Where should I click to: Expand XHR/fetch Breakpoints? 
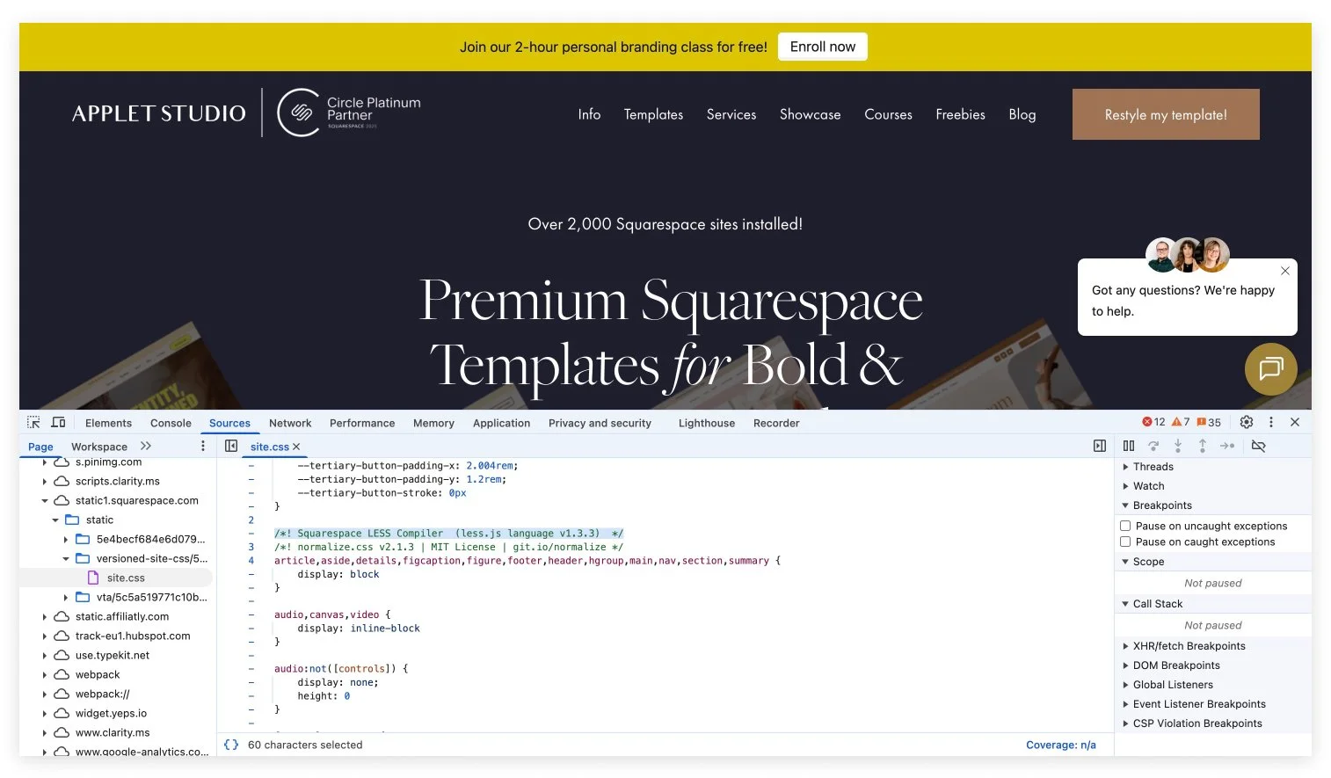click(1126, 645)
